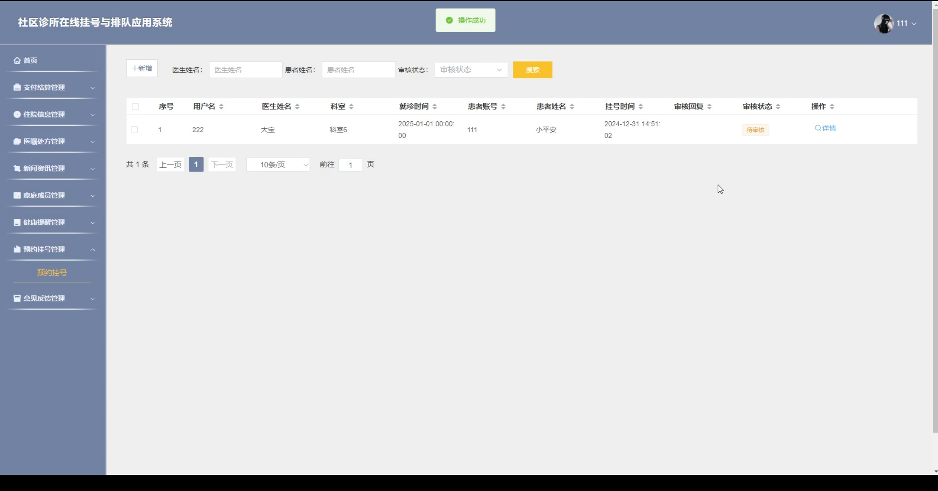Click the 医嘱处方管理 folder icon

click(x=17, y=141)
